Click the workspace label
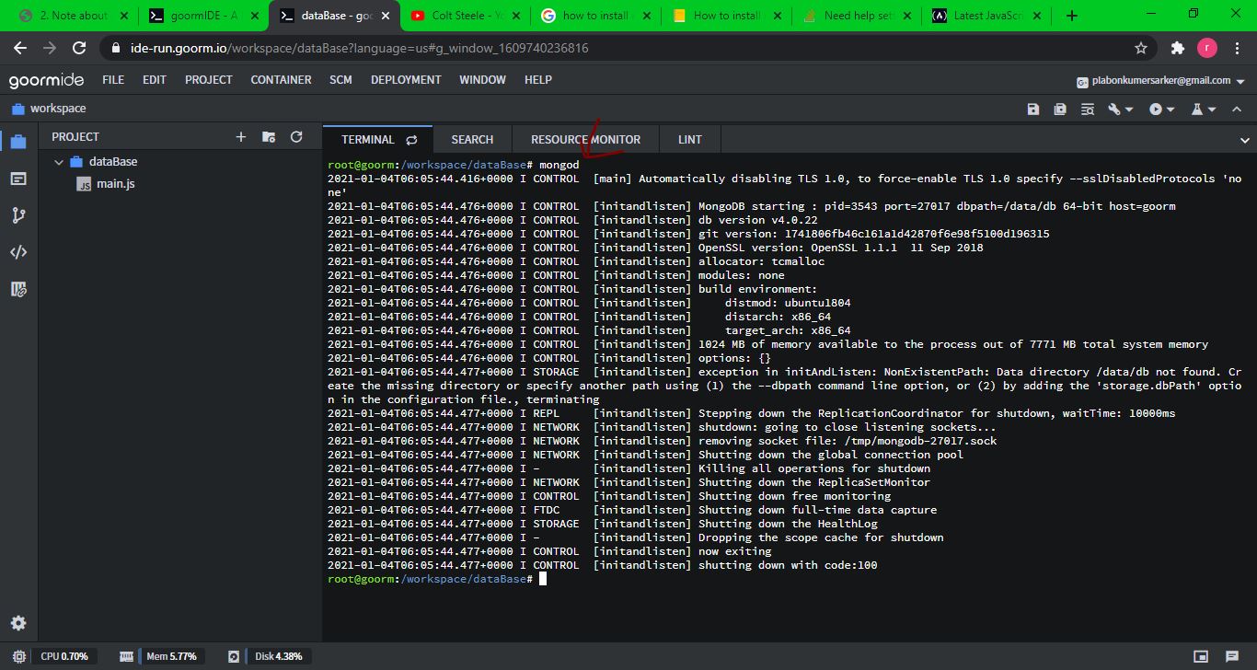The height and width of the screenshot is (670, 1257). pos(58,109)
